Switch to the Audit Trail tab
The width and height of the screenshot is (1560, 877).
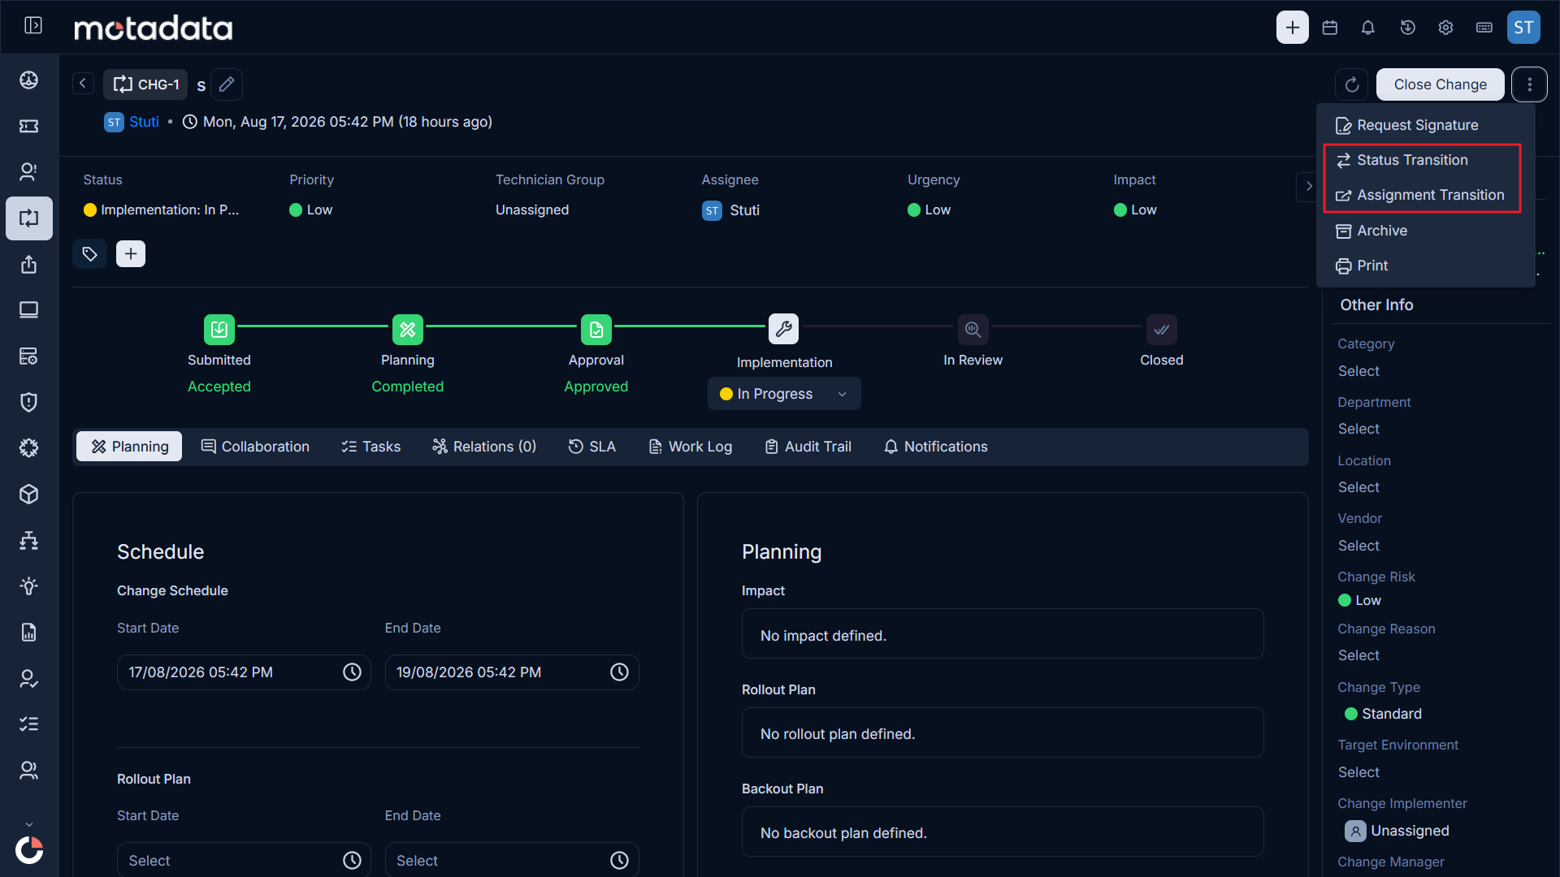point(808,447)
